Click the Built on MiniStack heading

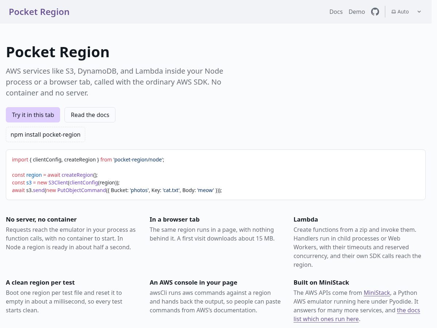(321, 282)
